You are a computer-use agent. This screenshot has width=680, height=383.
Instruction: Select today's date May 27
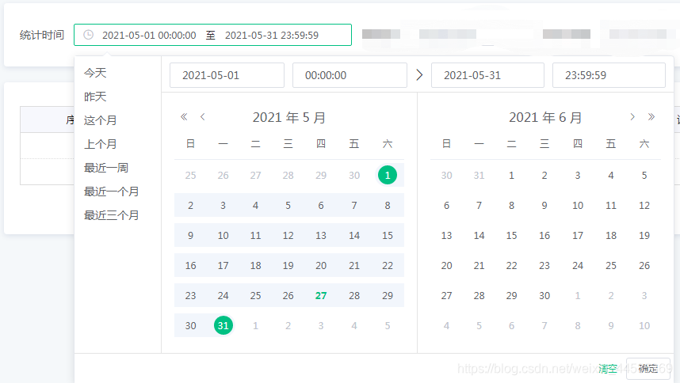321,296
